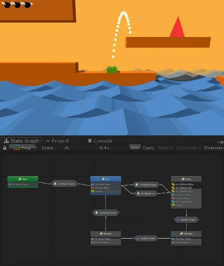Select On Mouse Down transition above Restore
The image size is (224, 266).
coord(106,213)
